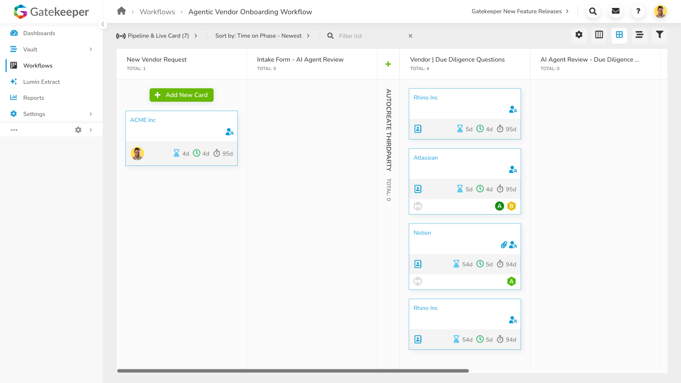Click the assign user icon on ACME Inc card

229,132
